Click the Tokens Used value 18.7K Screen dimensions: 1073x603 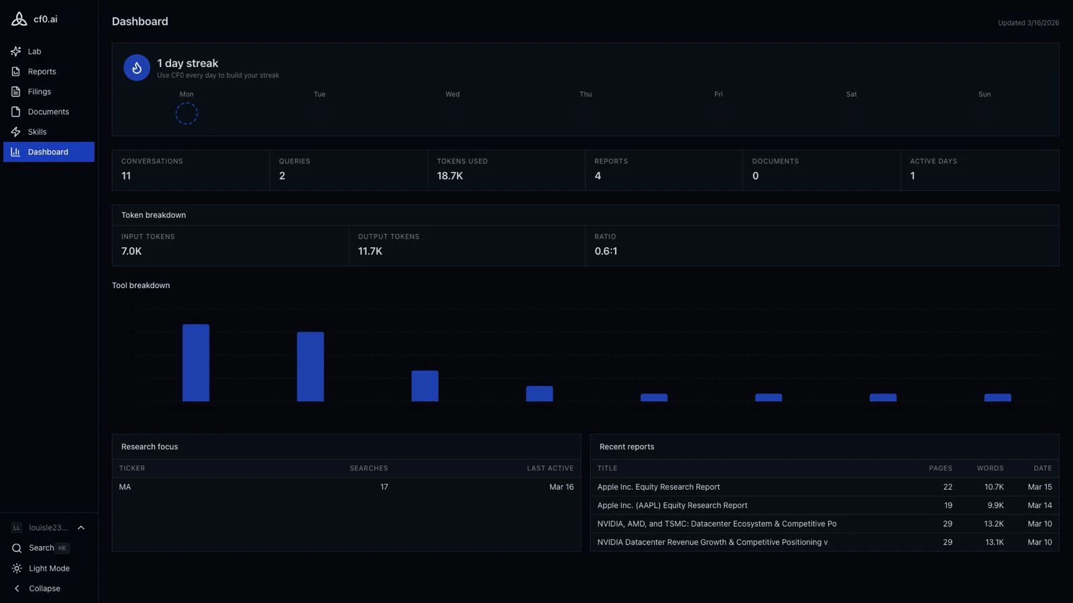click(x=450, y=176)
